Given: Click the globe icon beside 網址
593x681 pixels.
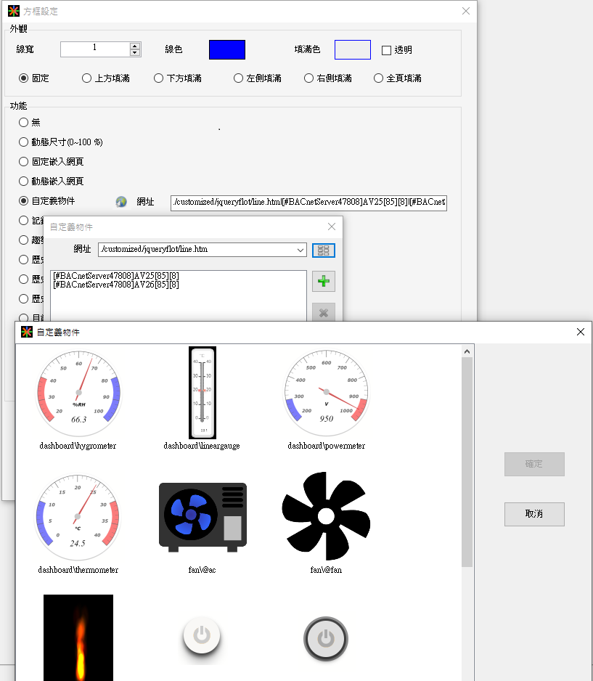Looking at the screenshot, I should pos(121,202).
